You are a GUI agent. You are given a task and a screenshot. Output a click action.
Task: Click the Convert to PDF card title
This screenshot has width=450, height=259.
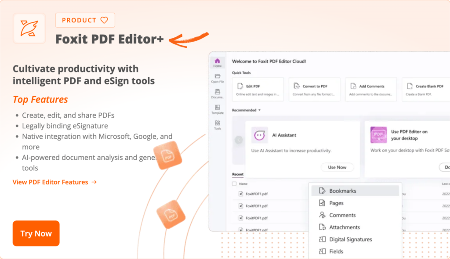pyautogui.click(x=315, y=86)
